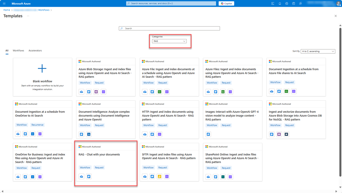The height and width of the screenshot is (193, 342).
Task: Click the user account avatar
Action: point(338,3)
